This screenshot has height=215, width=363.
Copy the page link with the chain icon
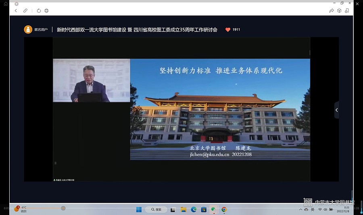pos(25,10)
